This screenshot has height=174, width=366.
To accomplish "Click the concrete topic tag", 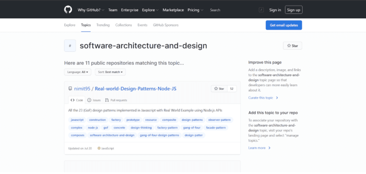I will pyautogui.click(x=119, y=128).
